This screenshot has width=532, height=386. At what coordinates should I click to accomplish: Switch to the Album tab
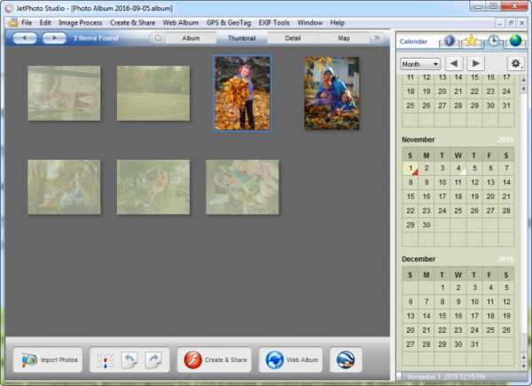pyautogui.click(x=191, y=38)
